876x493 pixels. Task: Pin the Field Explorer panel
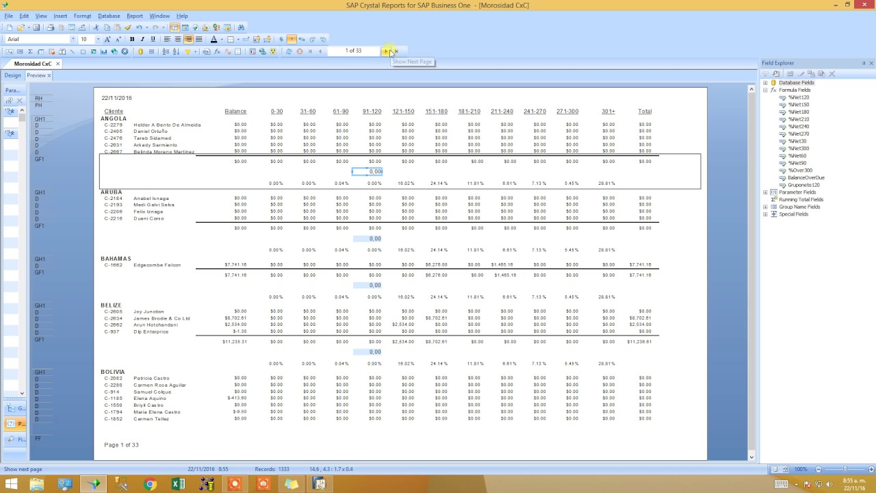click(x=864, y=63)
